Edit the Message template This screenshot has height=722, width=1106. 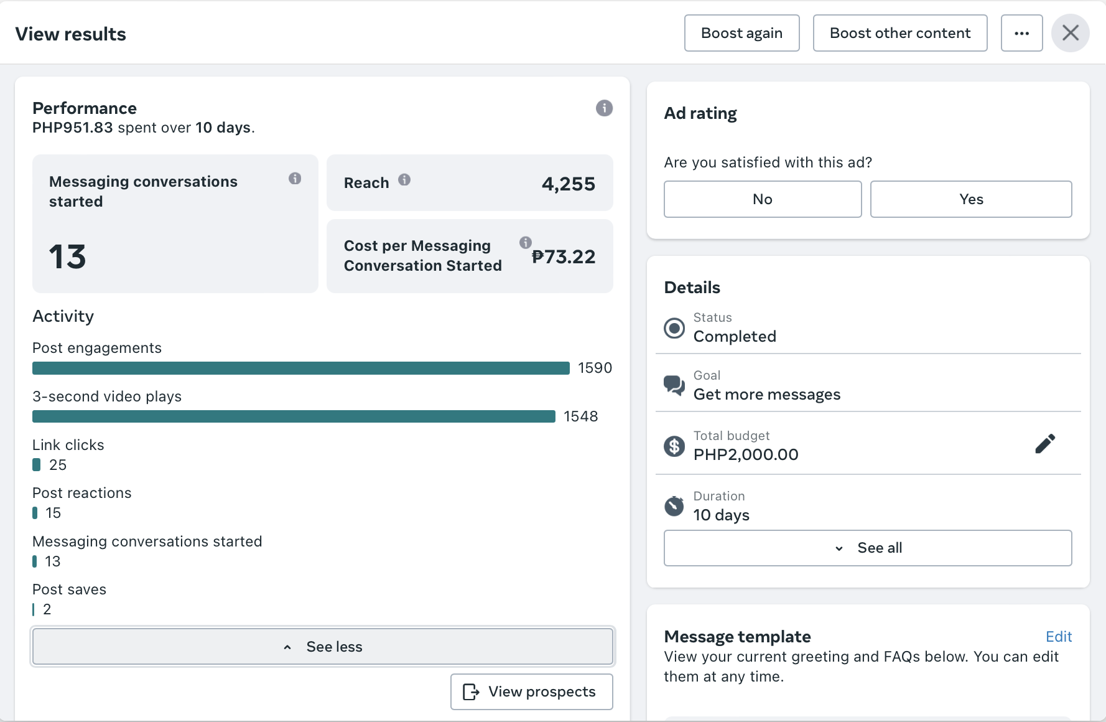click(1058, 637)
